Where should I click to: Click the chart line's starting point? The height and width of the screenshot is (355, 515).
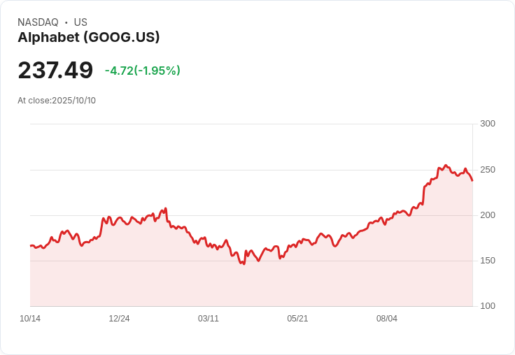(x=31, y=246)
